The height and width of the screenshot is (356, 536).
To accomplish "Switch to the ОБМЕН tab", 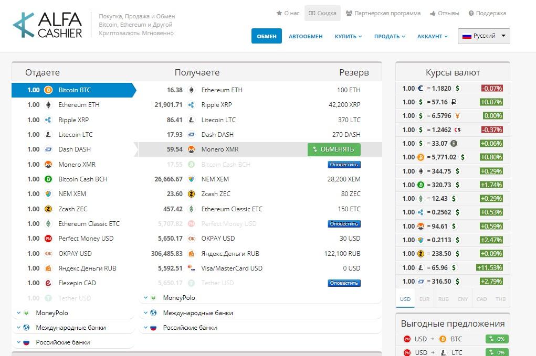I will (267, 36).
